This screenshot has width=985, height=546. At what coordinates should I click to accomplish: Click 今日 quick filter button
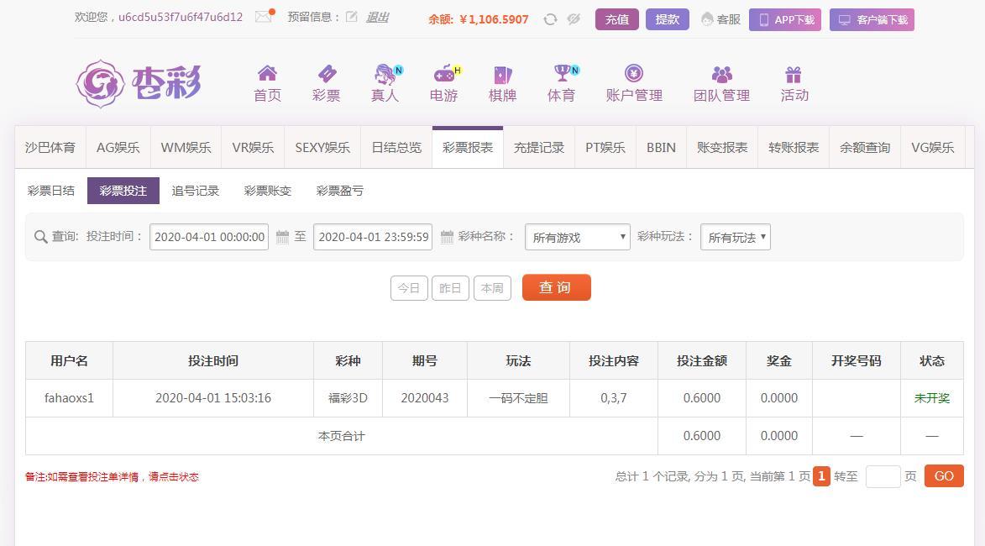(x=409, y=288)
